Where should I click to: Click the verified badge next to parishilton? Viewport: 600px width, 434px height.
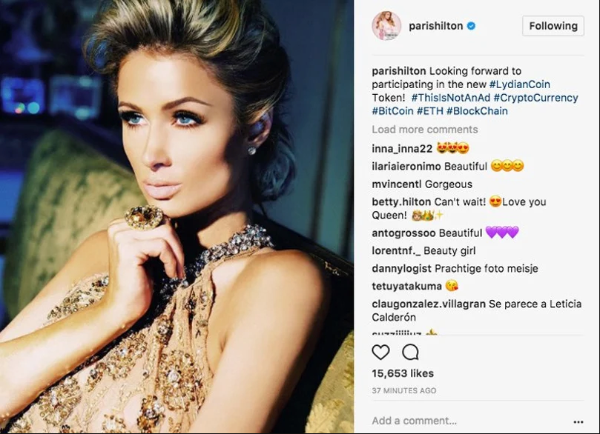472,26
